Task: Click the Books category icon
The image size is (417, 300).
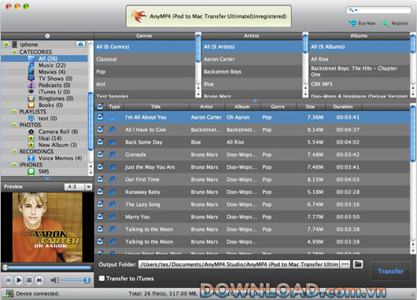Action: [x=31, y=105]
